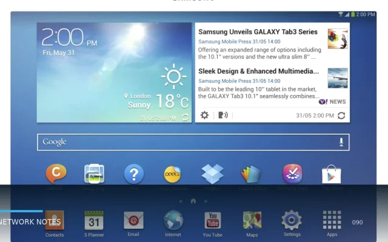Screen dimensions: 388x242
Task: Tap the 18°C temperature reading
Action: (x=172, y=102)
